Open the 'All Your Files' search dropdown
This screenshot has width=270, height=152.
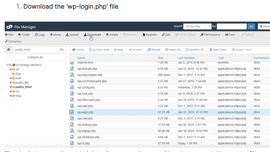coord(197,26)
